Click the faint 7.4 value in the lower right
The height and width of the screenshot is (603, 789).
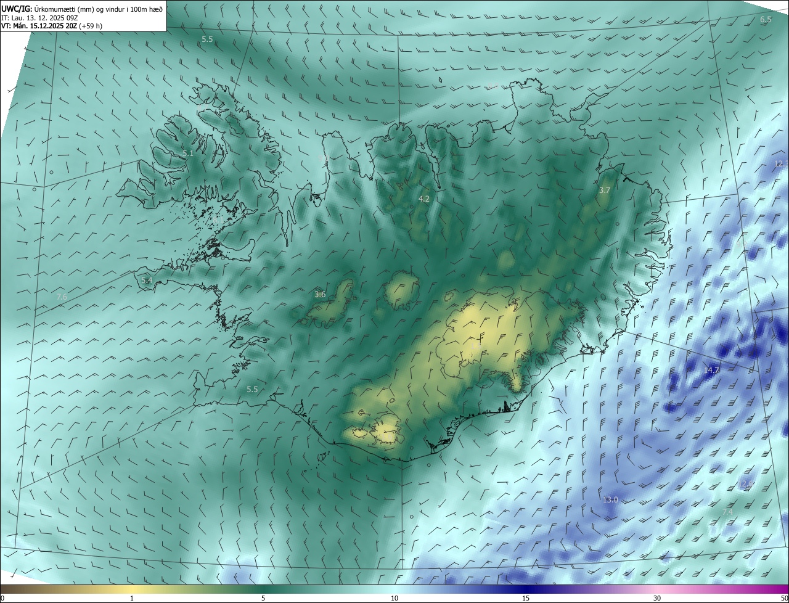point(727,512)
